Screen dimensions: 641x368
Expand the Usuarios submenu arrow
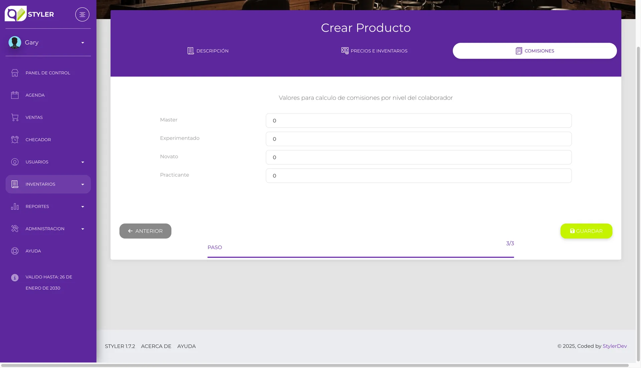[82, 162]
